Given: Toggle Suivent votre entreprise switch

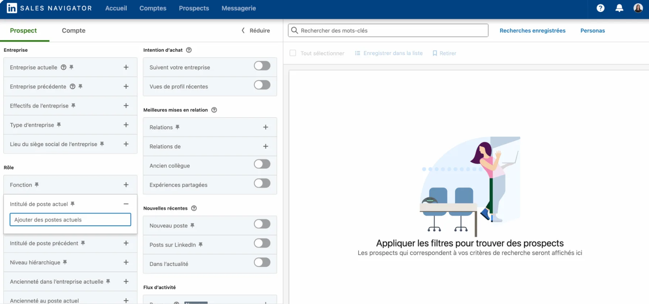Looking at the screenshot, I should tap(262, 66).
